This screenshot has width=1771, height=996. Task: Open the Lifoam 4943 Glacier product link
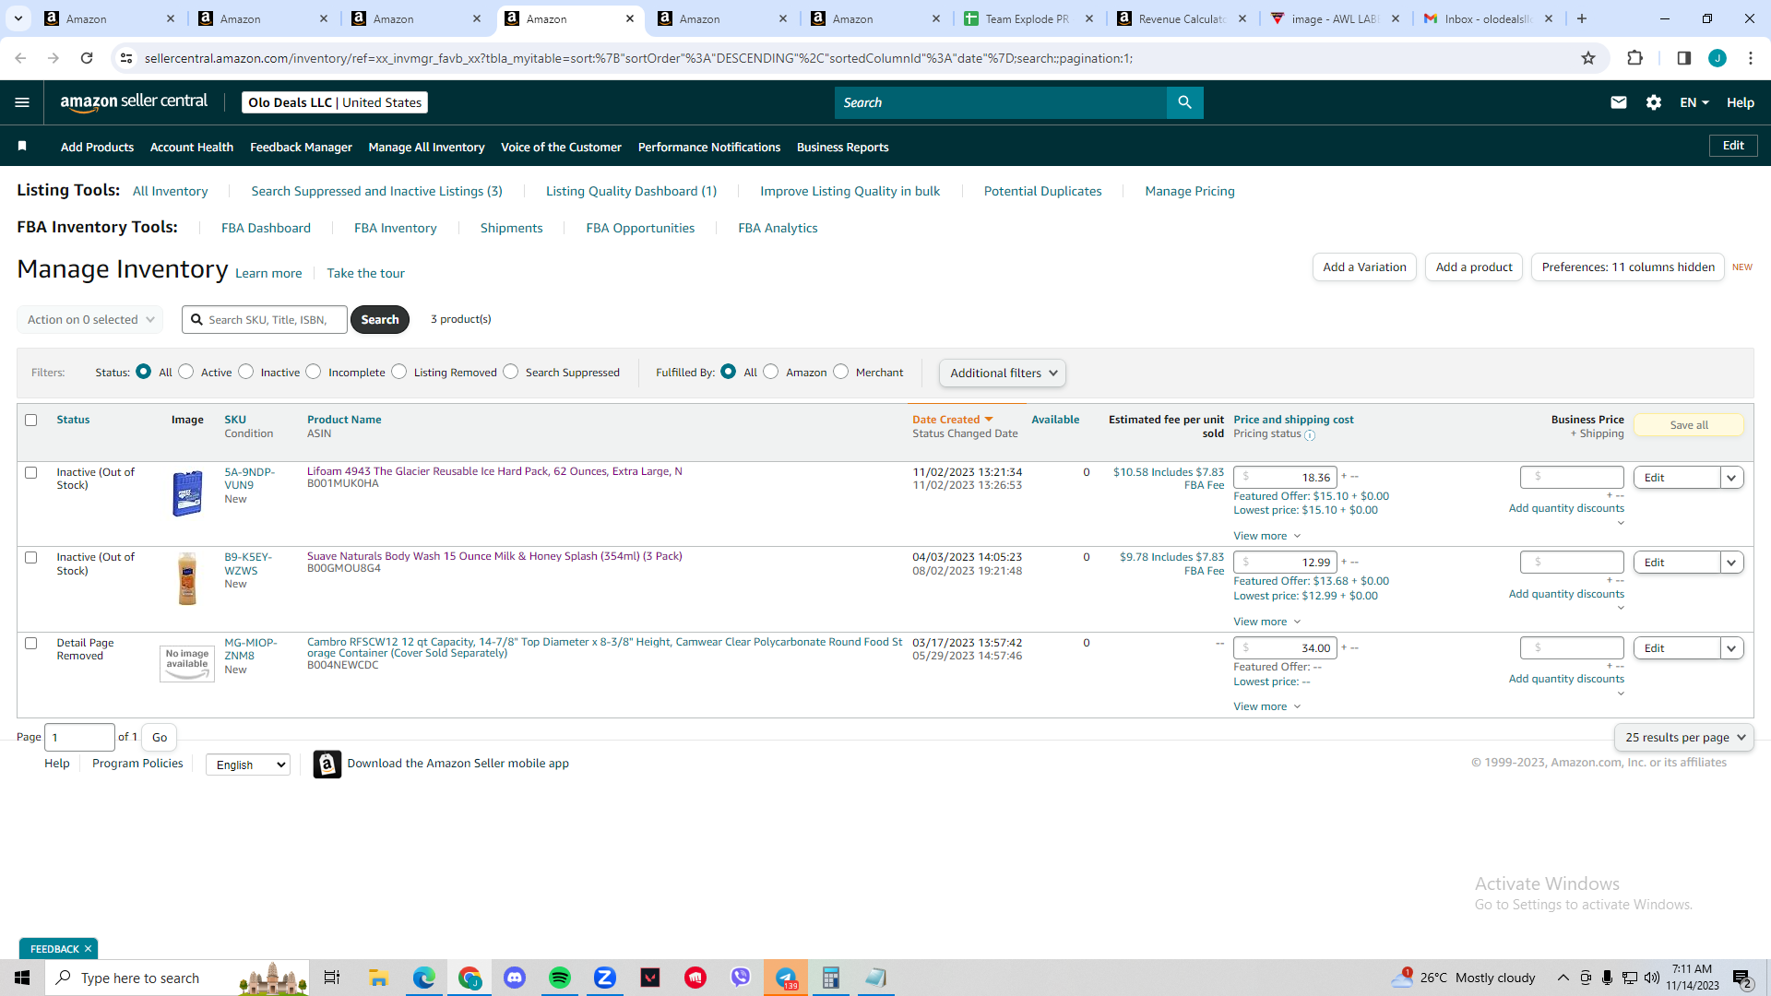point(494,471)
